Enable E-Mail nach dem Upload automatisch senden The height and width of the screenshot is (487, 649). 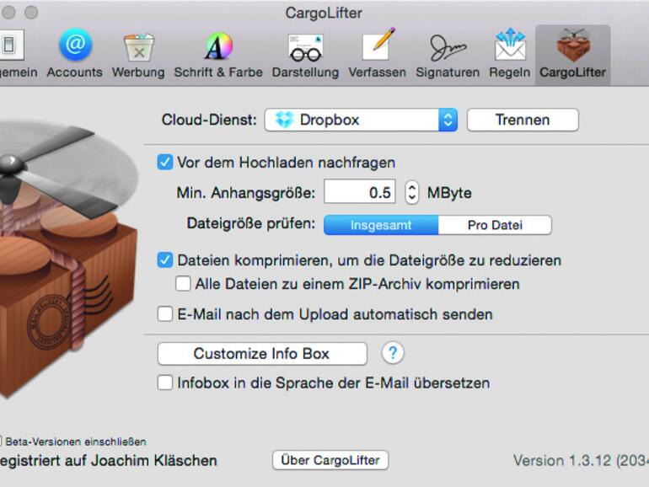click(x=164, y=314)
